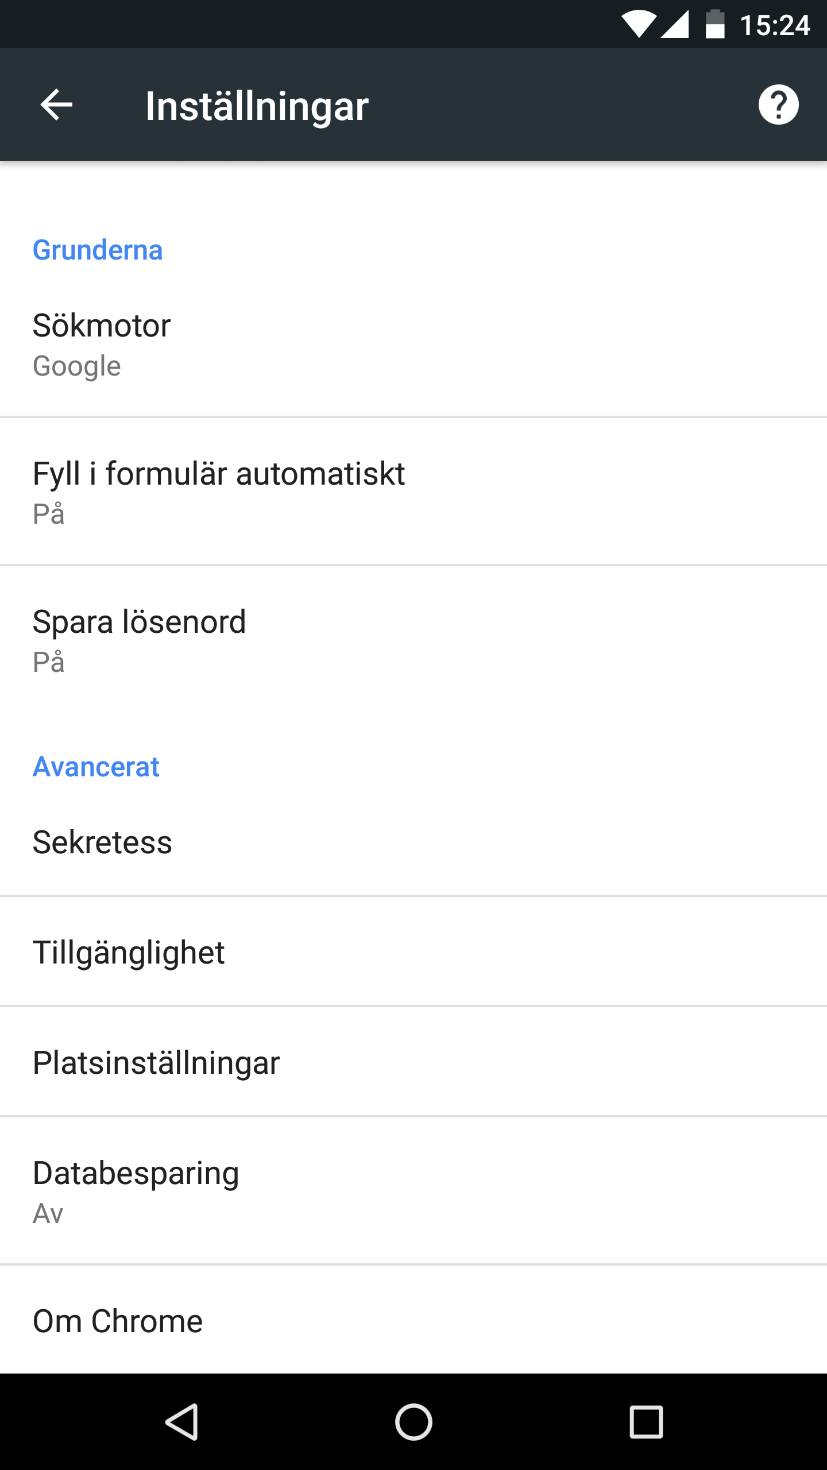Screen dimensions: 827x1470
Task: Open Sekretess settings
Action: click(413, 842)
